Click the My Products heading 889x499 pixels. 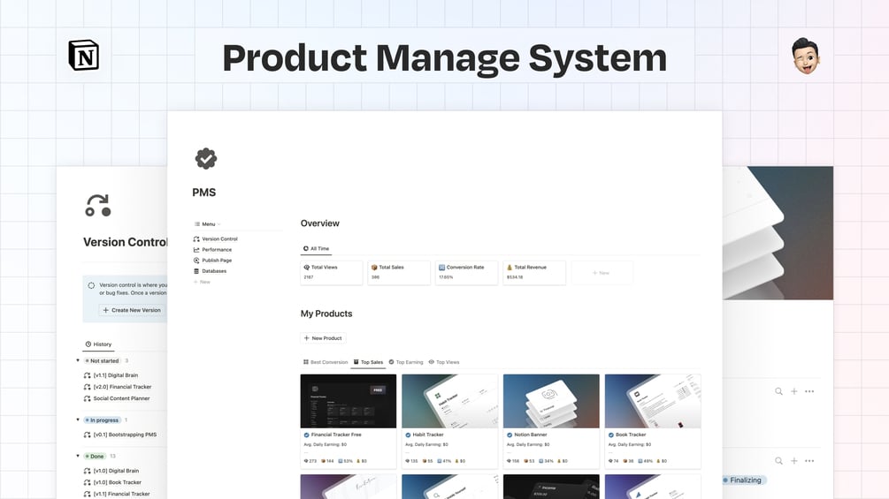[326, 314]
